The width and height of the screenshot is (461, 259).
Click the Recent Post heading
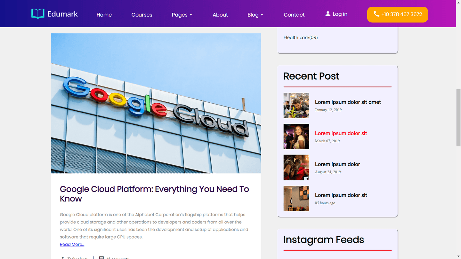click(x=311, y=76)
